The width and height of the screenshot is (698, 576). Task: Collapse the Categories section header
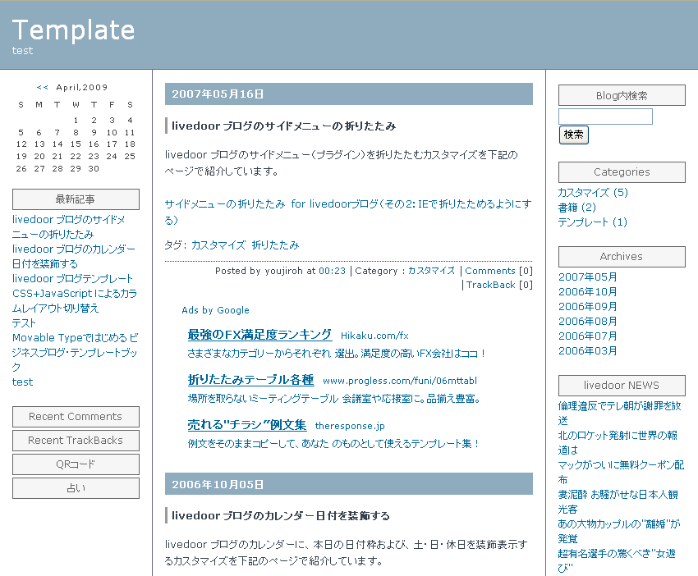click(622, 172)
